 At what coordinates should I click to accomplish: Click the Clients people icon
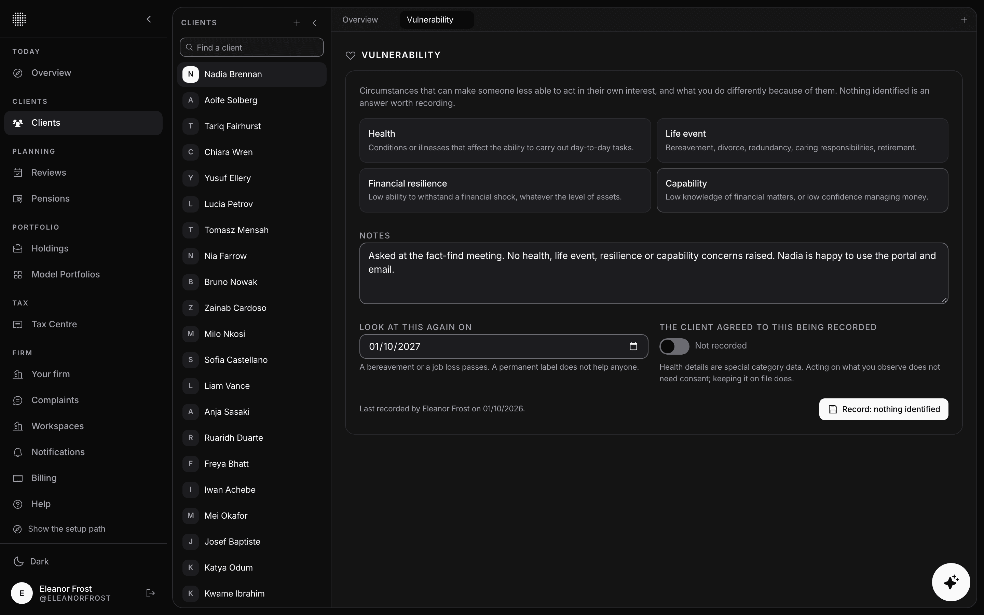pyautogui.click(x=17, y=123)
